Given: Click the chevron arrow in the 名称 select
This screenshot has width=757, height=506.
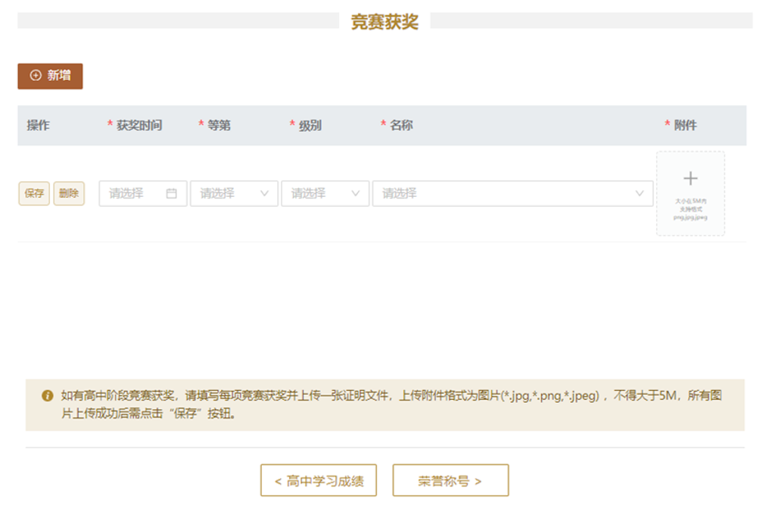Looking at the screenshot, I should (x=639, y=193).
